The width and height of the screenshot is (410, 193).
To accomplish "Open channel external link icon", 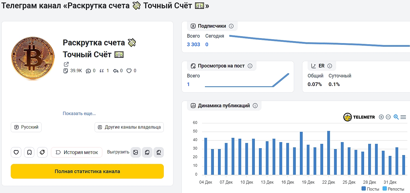I will click(66, 64).
